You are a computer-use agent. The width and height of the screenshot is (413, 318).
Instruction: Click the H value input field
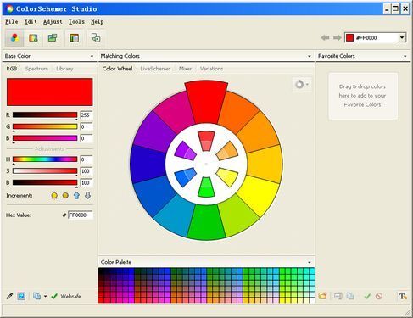click(87, 159)
